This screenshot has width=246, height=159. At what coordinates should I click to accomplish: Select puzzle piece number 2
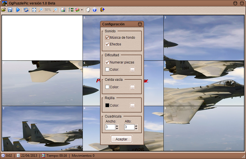(x=42, y=129)
